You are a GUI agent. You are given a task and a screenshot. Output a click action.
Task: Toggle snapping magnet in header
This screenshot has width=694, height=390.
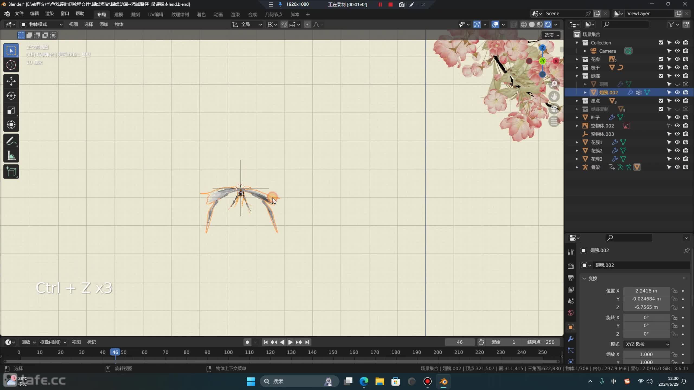click(284, 25)
